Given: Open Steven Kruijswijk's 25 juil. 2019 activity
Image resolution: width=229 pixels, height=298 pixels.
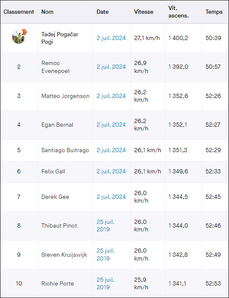Looking at the screenshot, I should pos(106,255).
